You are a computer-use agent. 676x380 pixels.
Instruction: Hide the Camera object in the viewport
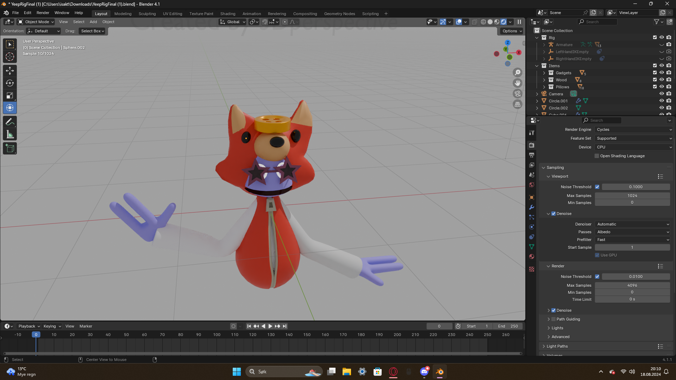coord(662,94)
